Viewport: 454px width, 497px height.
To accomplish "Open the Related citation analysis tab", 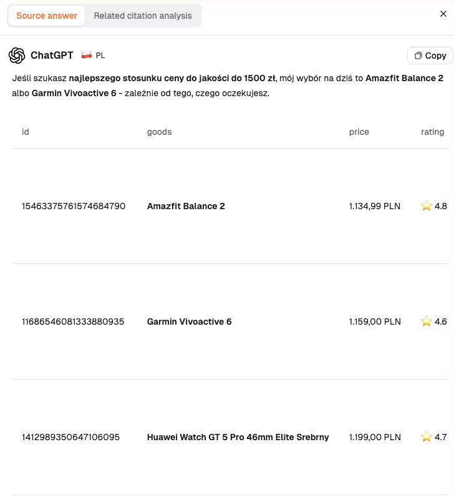I will [143, 16].
